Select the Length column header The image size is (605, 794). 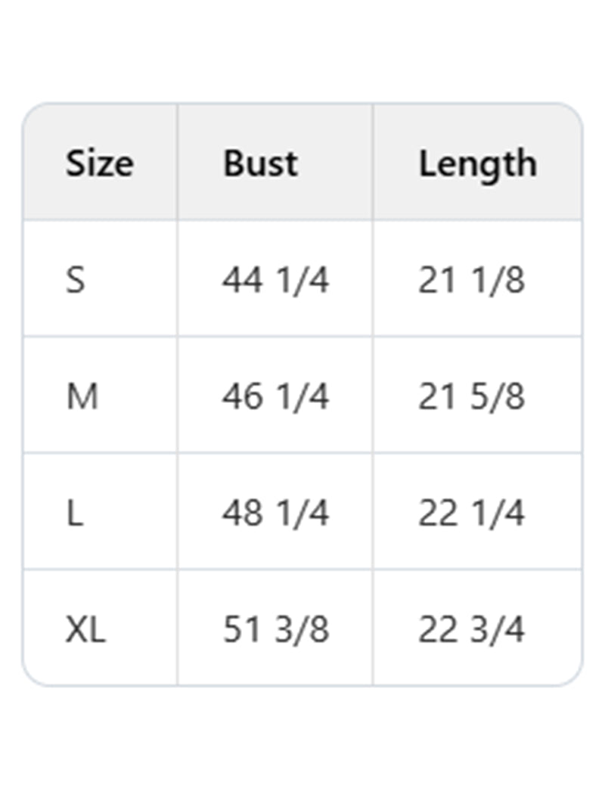pyautogui.click(x=477, y=163)
